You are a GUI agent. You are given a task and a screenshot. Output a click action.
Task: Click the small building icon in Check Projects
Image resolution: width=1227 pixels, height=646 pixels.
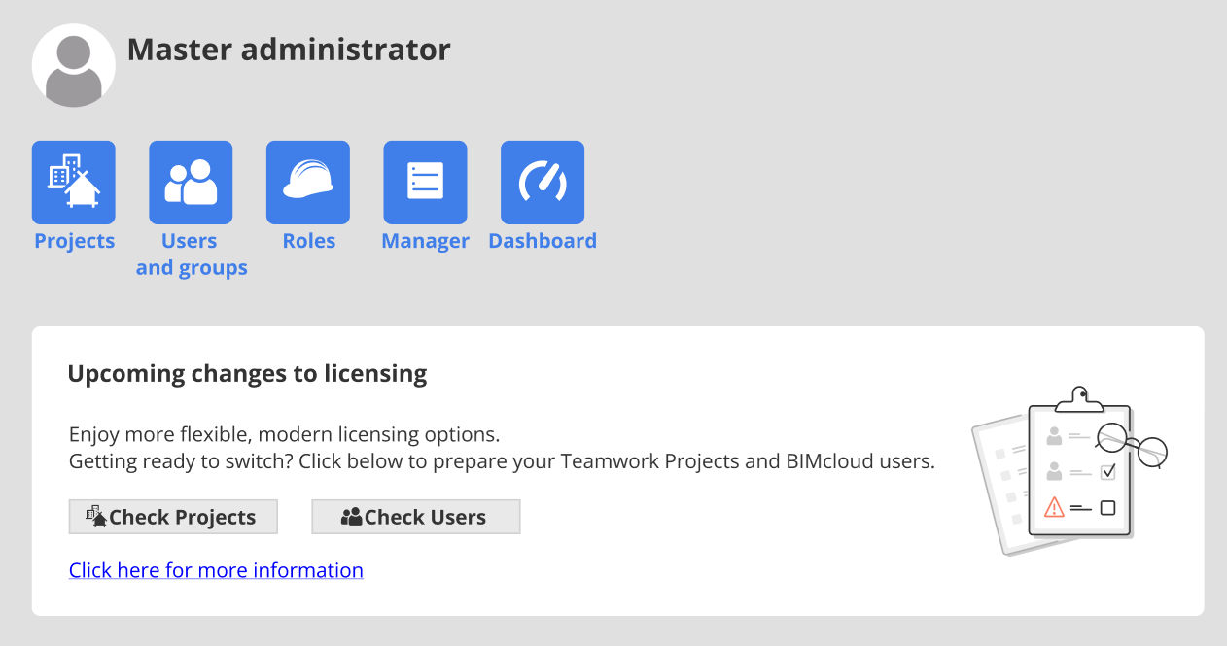click(96, 517)
